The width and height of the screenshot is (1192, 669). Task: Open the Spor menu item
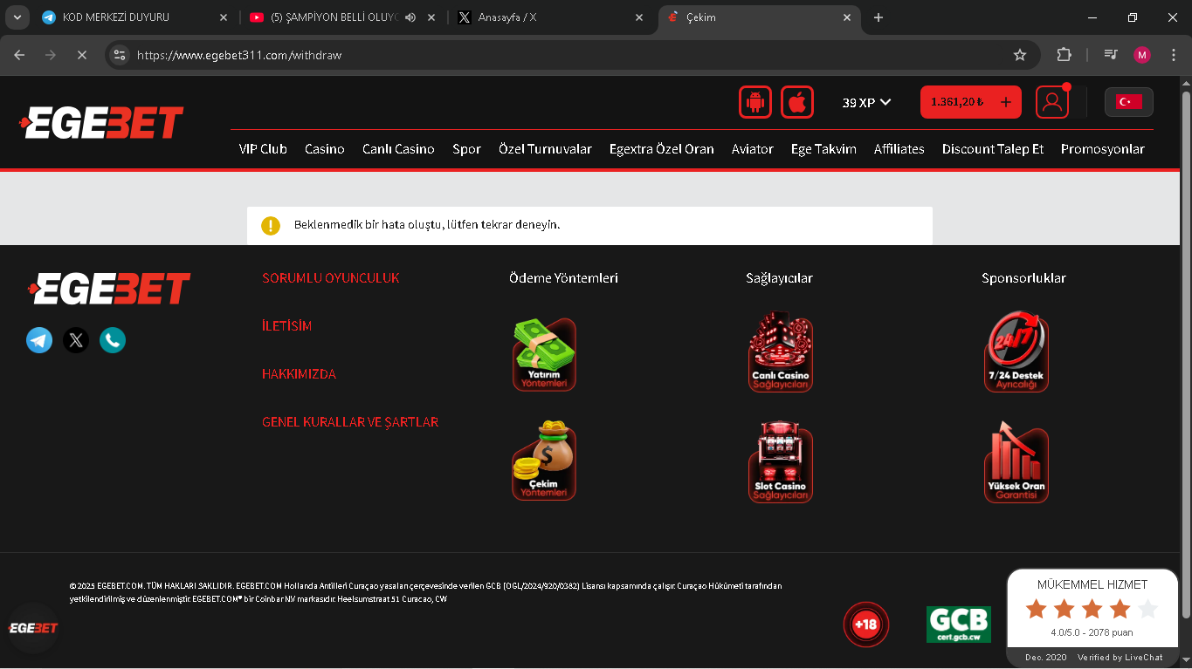tap(466, 149)
